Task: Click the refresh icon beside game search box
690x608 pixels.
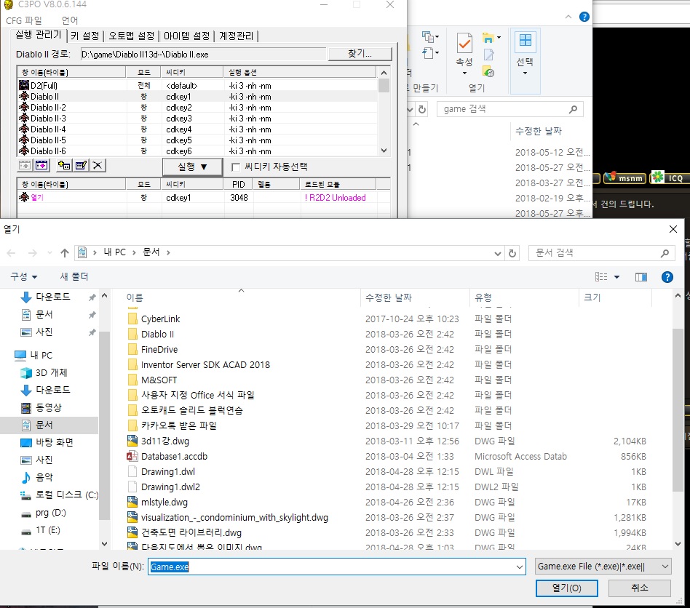Action: 422,109
